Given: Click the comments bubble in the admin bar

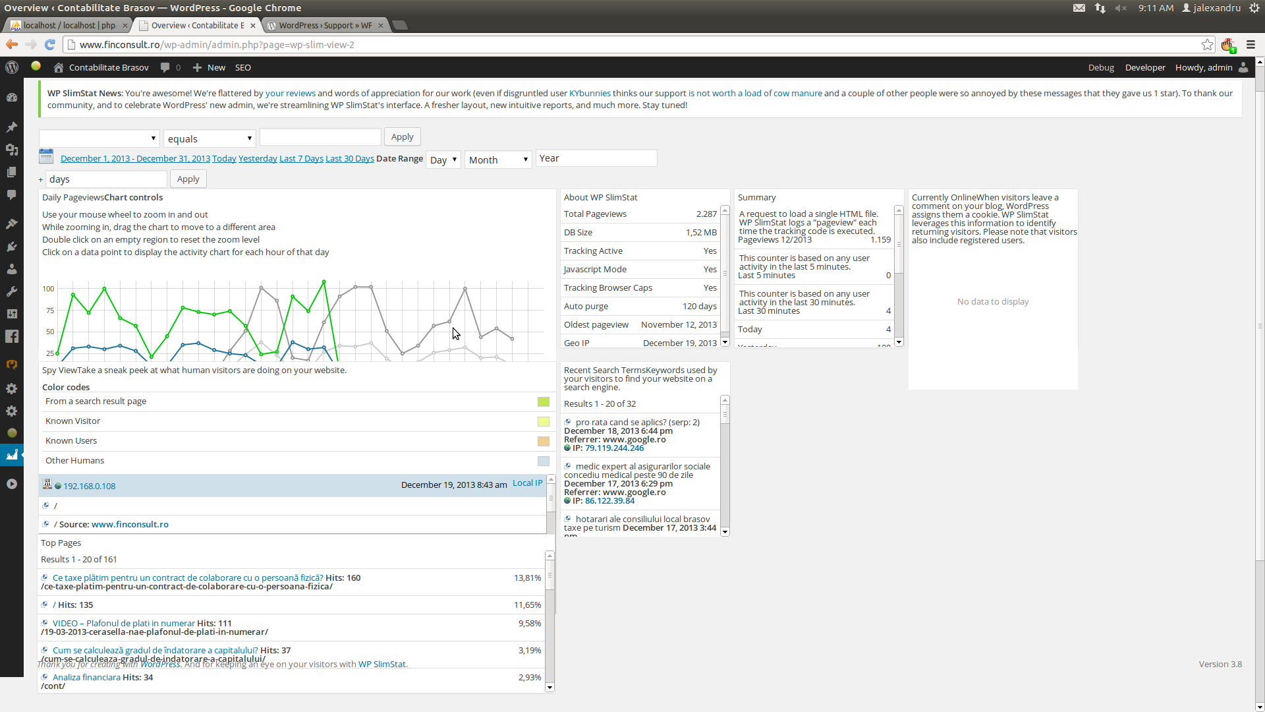Looking at the screenshot, I should click(165, 67).
